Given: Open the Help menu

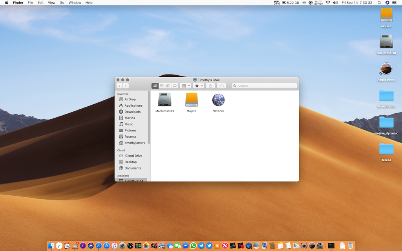Looking at the screenshot, I should [x=89, y=3].
